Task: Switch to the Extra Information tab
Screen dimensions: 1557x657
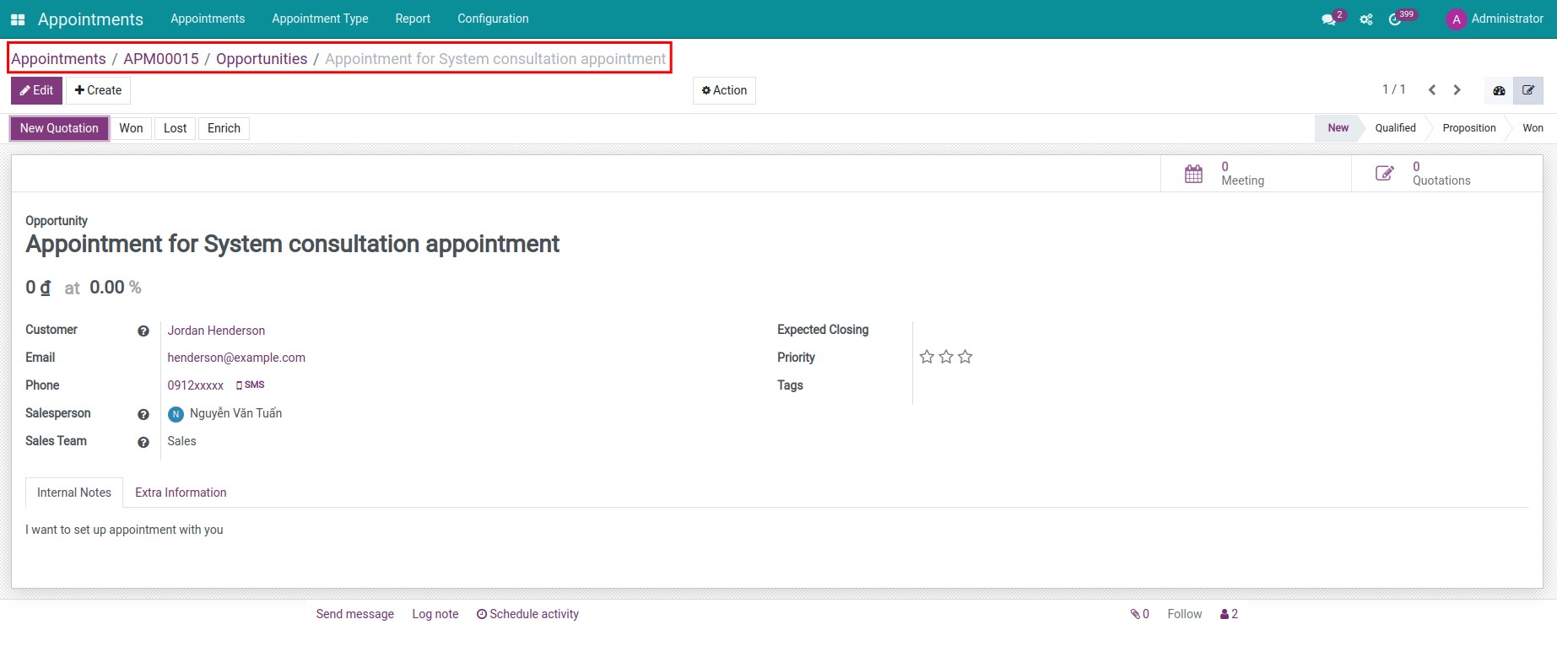Action: tap(181, 493)
